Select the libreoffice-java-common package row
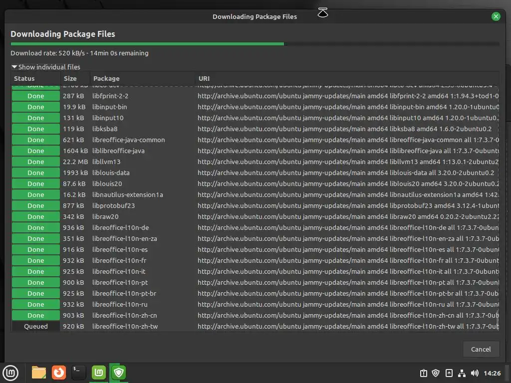The image size is (511, 383). point(255,140)
